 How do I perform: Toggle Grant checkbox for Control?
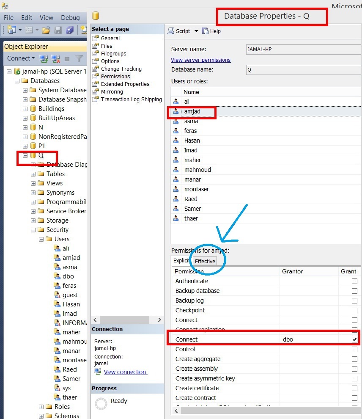tap(354, 349)
